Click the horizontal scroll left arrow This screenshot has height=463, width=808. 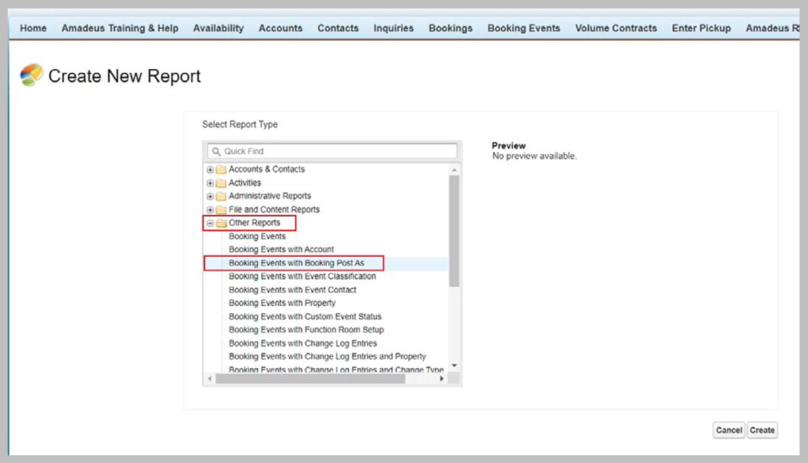click(210, 379)
